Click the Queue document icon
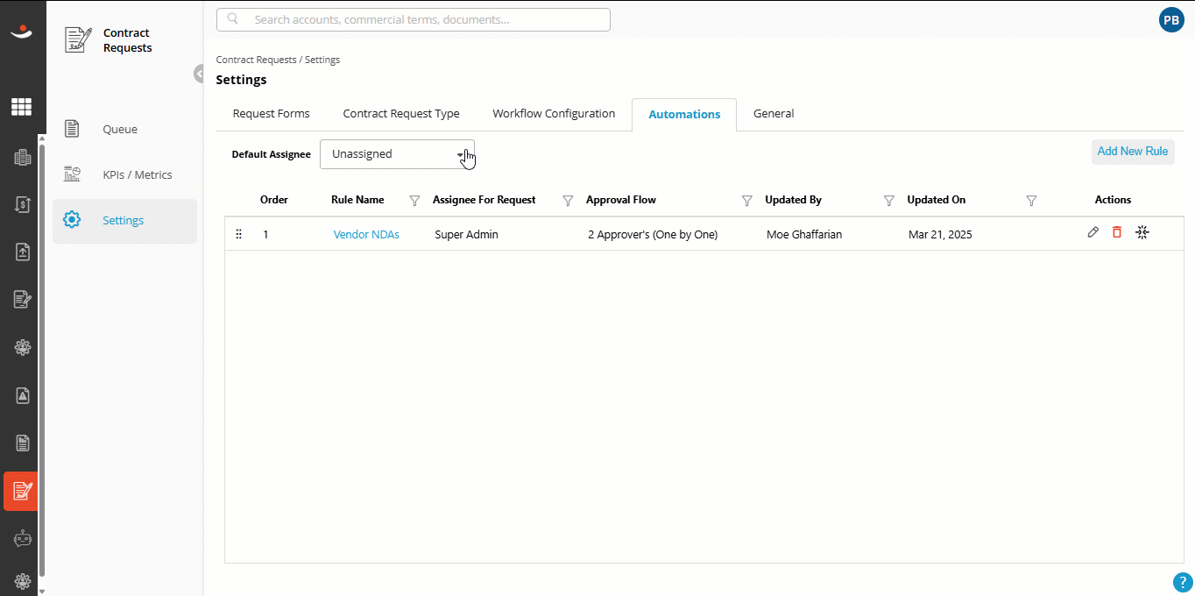 (73, 129)
